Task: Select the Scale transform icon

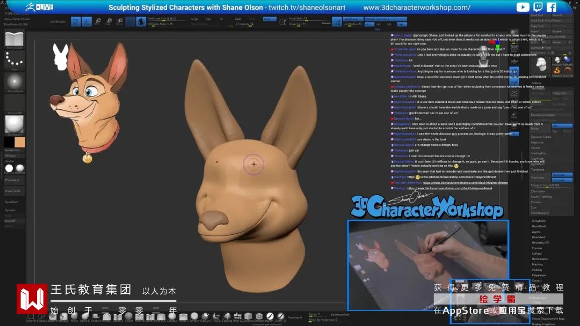Action: click(x=108, y=22)
